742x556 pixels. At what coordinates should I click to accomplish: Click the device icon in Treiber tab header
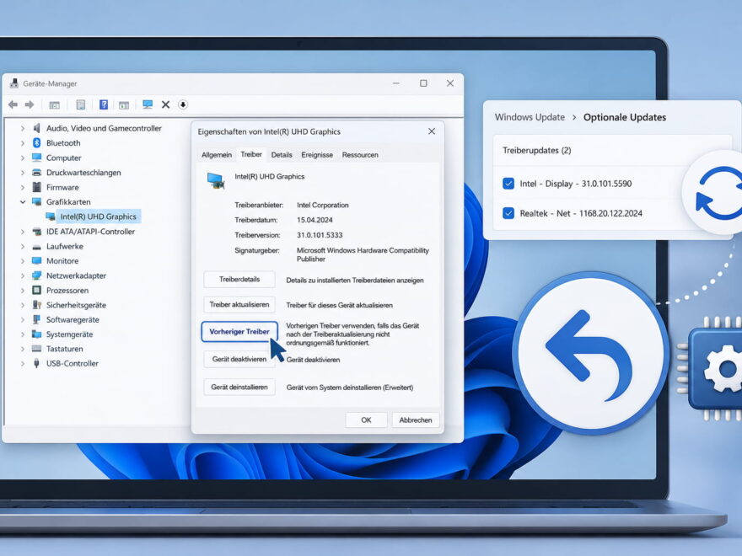[216, 181]
